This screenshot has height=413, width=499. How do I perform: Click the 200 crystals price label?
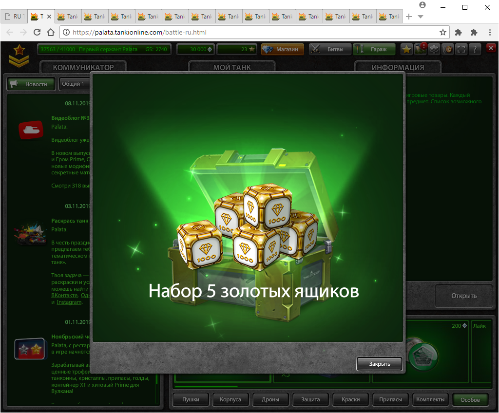click(459, 326)
